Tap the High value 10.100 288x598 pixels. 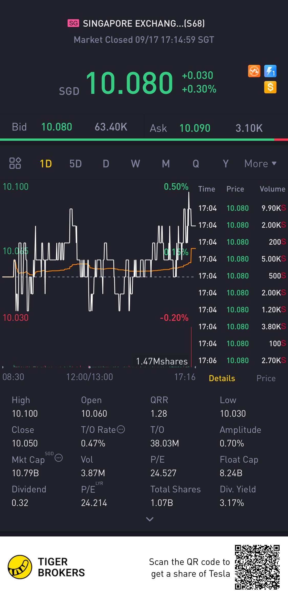tap(25, 414)
